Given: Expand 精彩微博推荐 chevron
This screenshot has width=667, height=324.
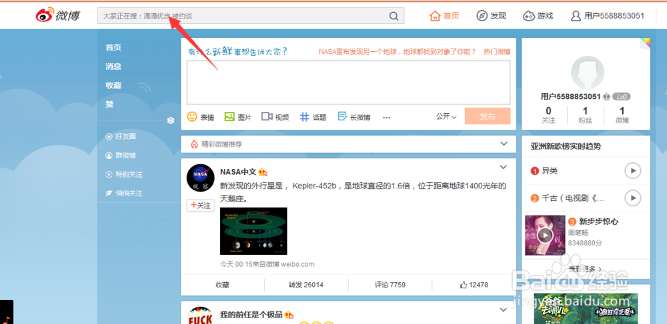Looking at the screenshot, I should click(504, 144).
